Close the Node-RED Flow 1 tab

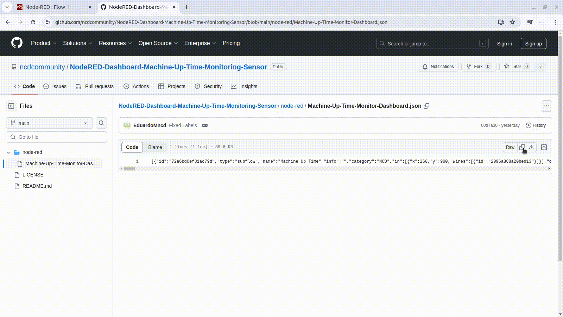(90, 7)
